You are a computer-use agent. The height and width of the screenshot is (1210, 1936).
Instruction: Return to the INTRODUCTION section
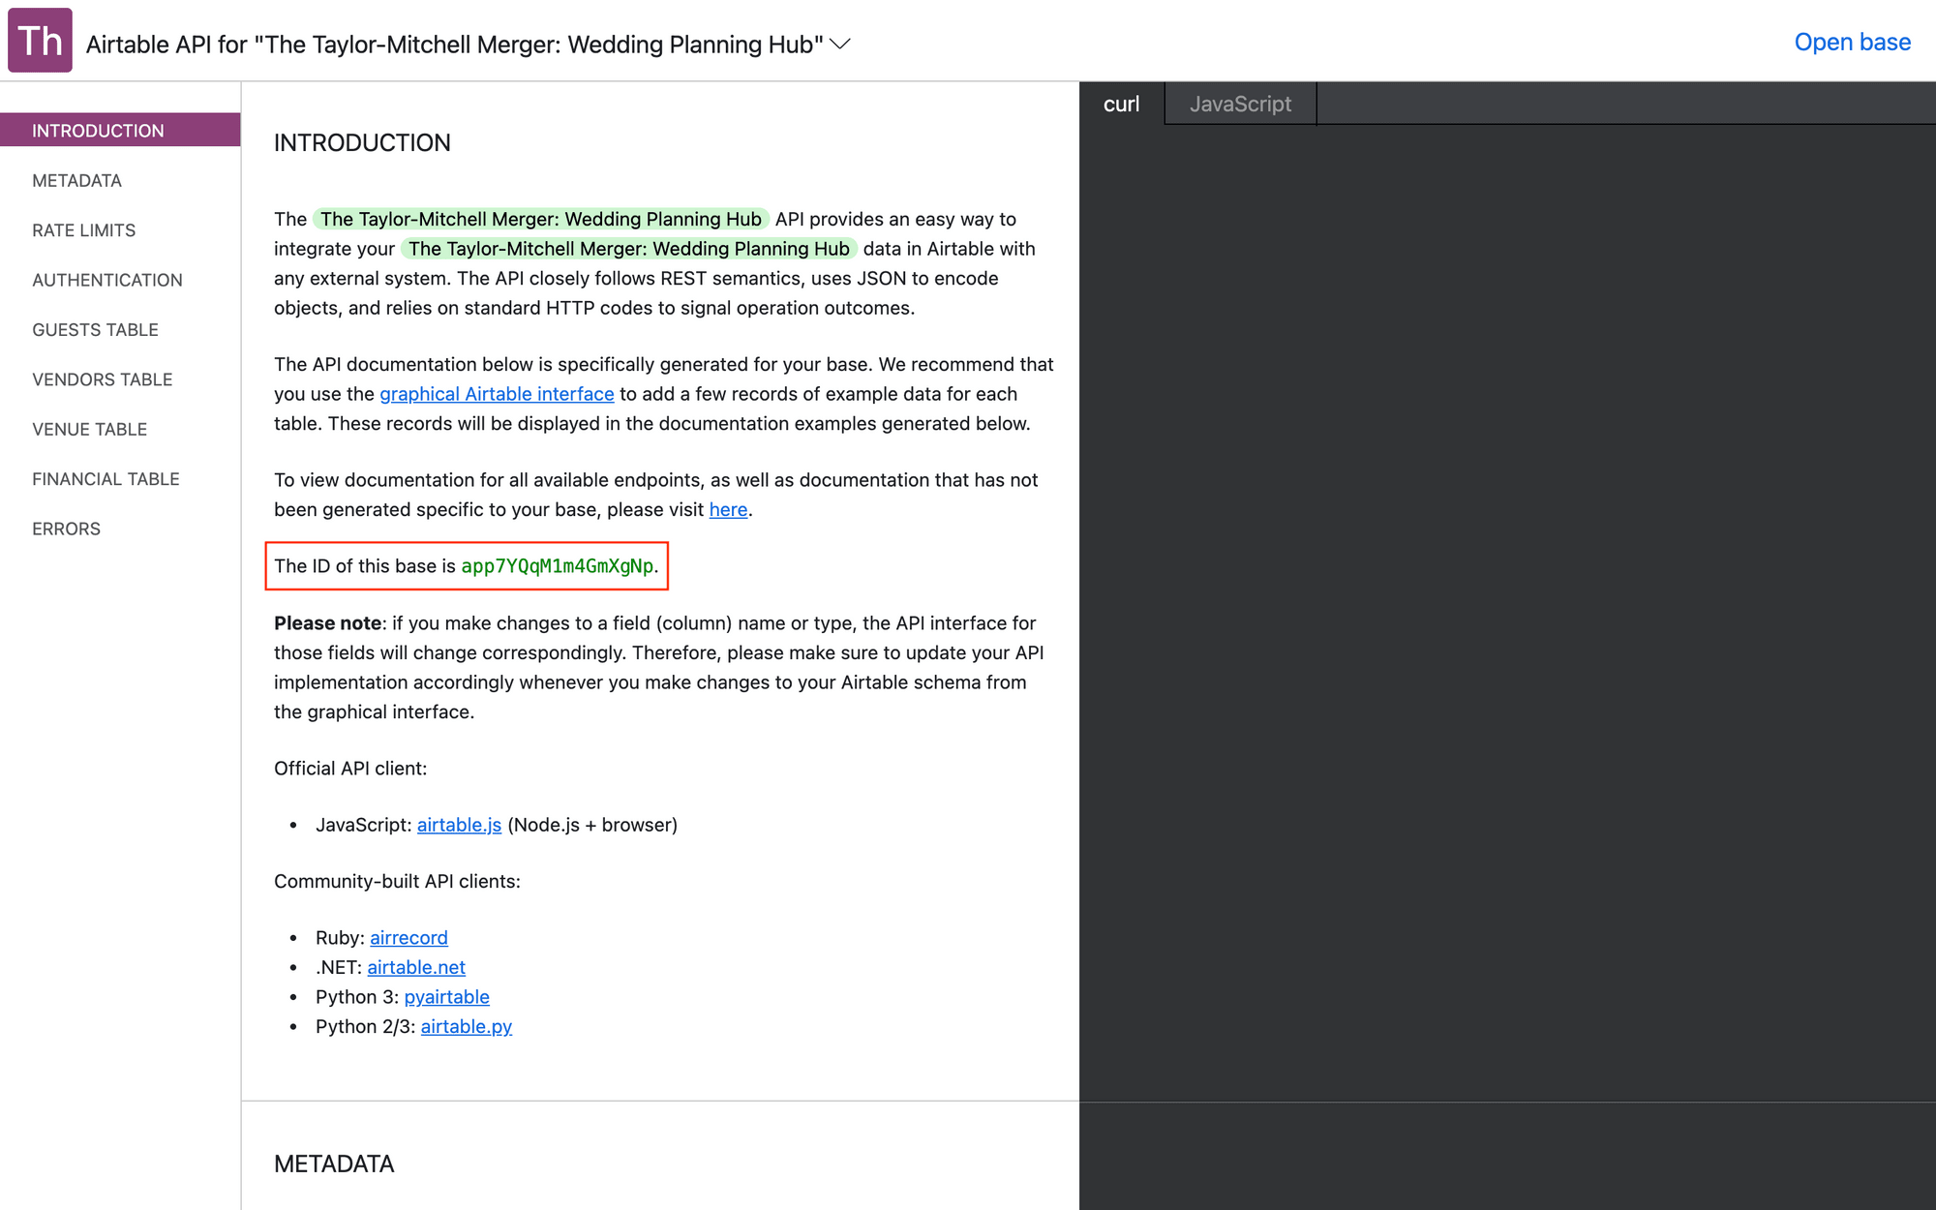(98, 130)
